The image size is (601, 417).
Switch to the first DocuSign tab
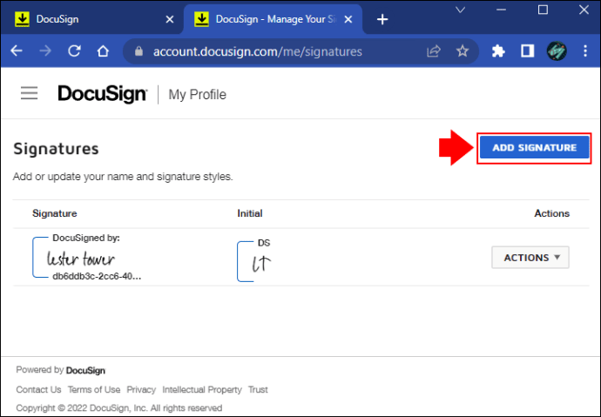click(92, 19)
